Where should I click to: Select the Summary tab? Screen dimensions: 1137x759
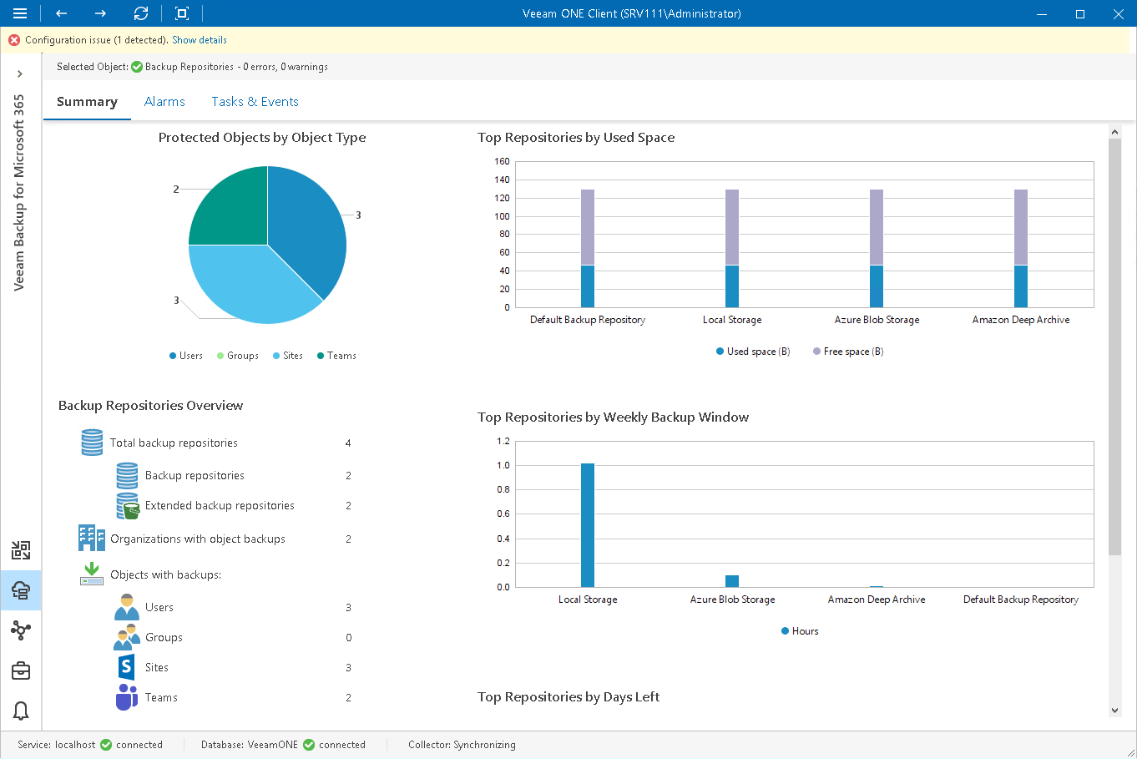[87, 102]
